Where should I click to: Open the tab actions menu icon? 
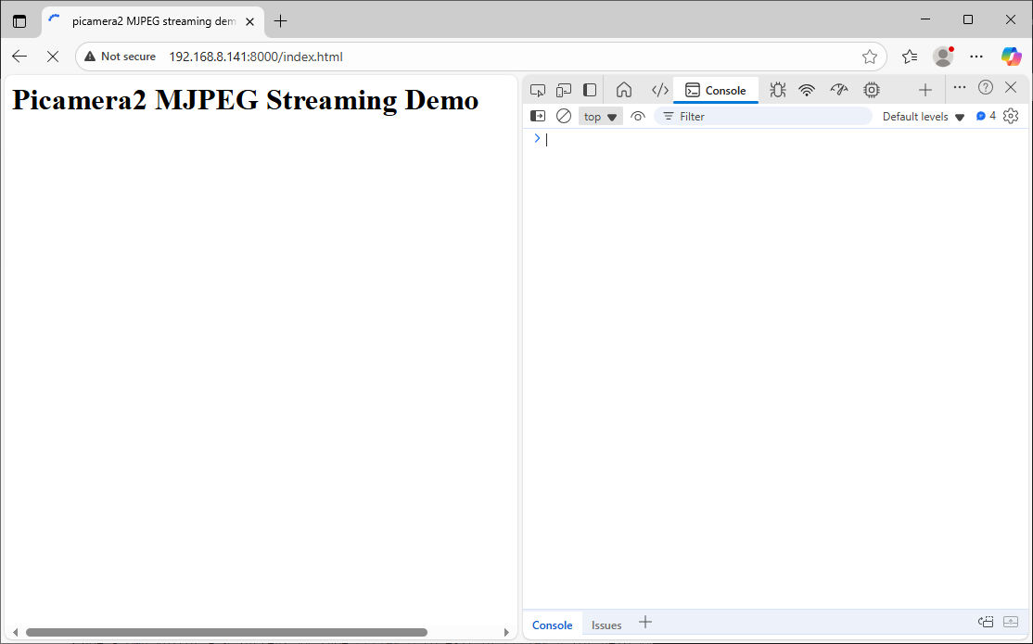click(19, 21)
